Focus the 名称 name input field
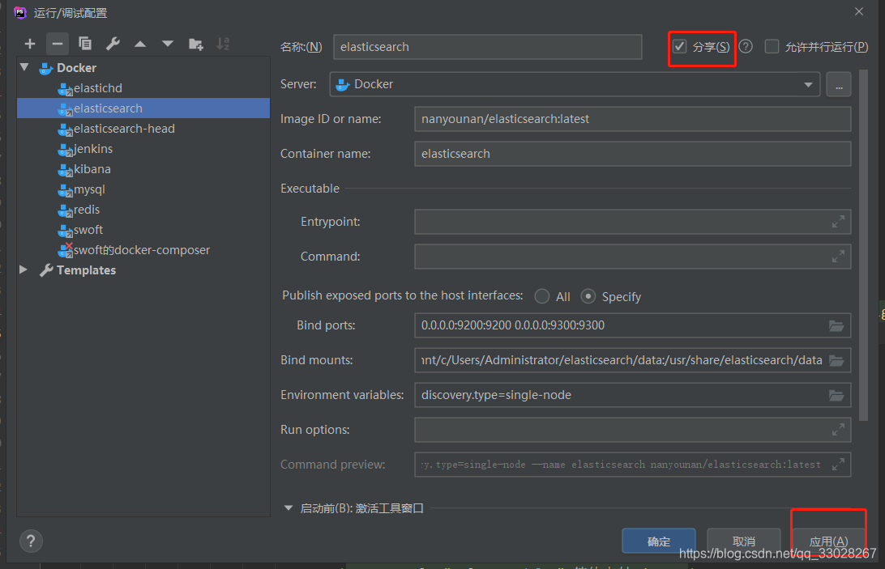Viewport: 885px width, 569px height. tap(488, 47)
